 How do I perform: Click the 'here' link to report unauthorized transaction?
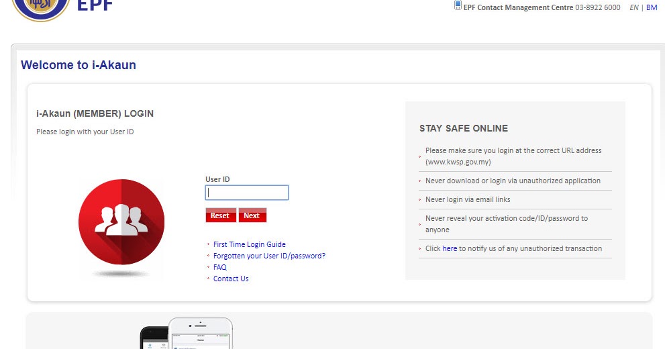tap(450, 248)
